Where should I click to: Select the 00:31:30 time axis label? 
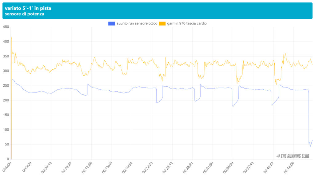tap(207, 167)
